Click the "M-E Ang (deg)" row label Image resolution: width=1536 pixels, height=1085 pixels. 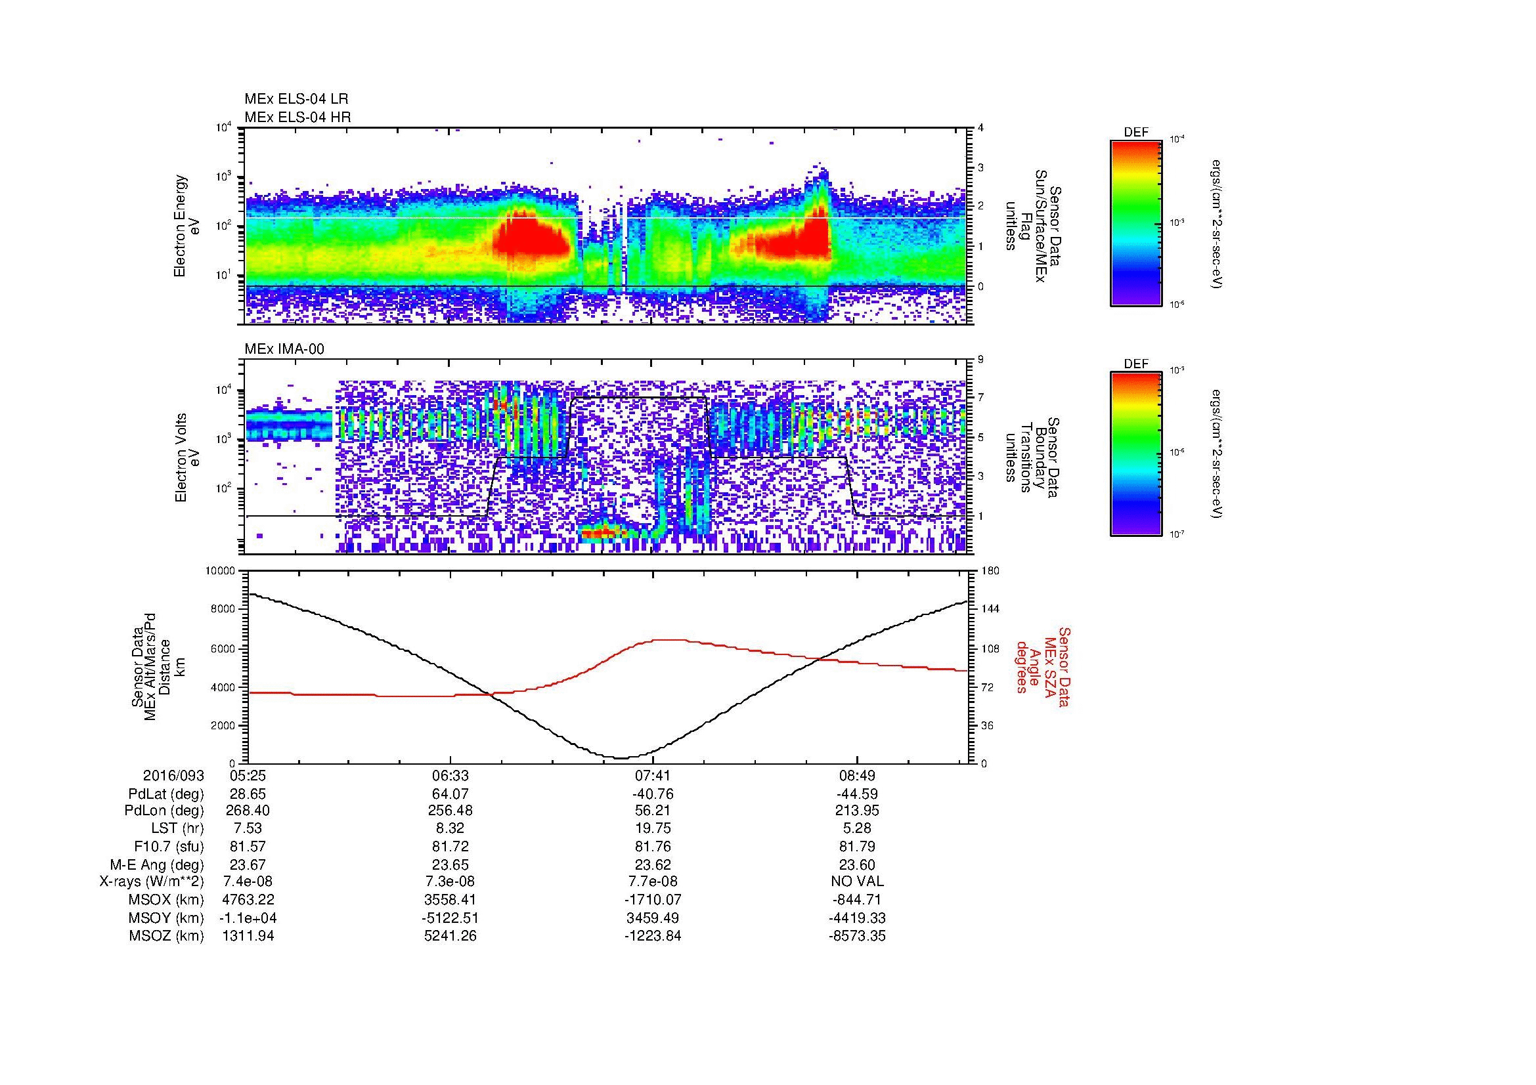[157, 865]
